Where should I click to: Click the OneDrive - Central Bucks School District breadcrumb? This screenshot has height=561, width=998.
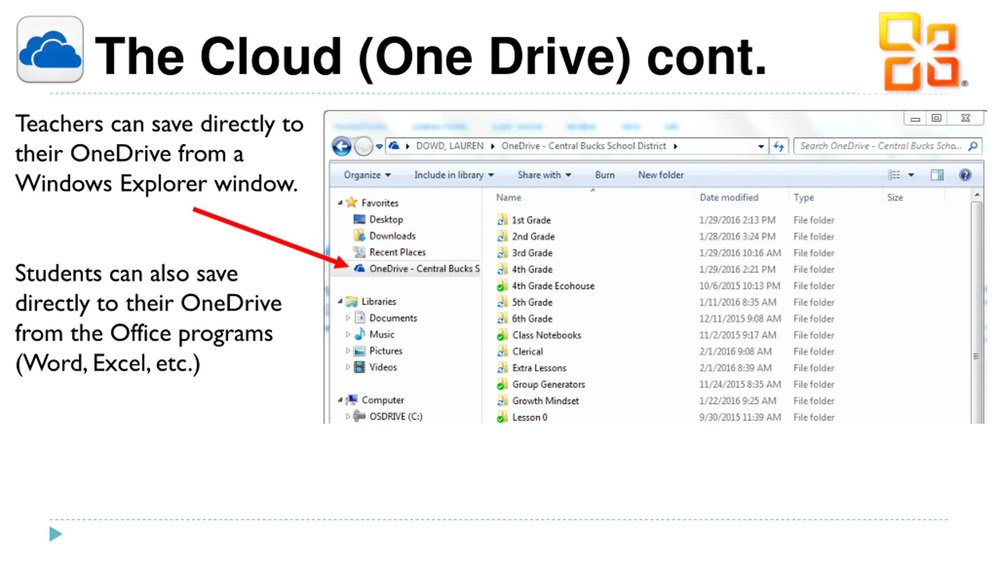[x=584, y=146]
